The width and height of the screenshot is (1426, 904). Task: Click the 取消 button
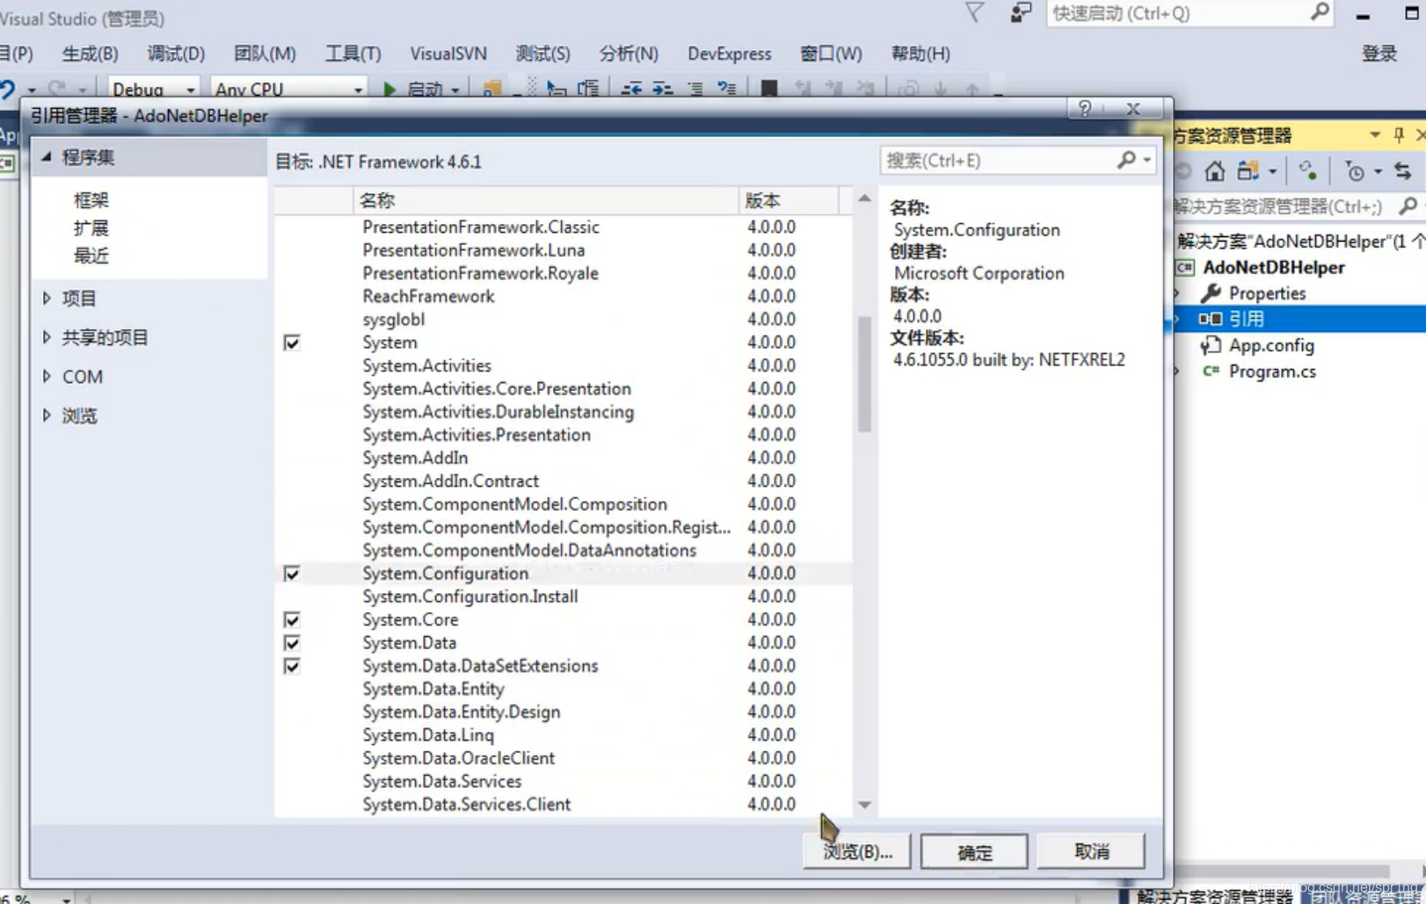click(1091, 851)
